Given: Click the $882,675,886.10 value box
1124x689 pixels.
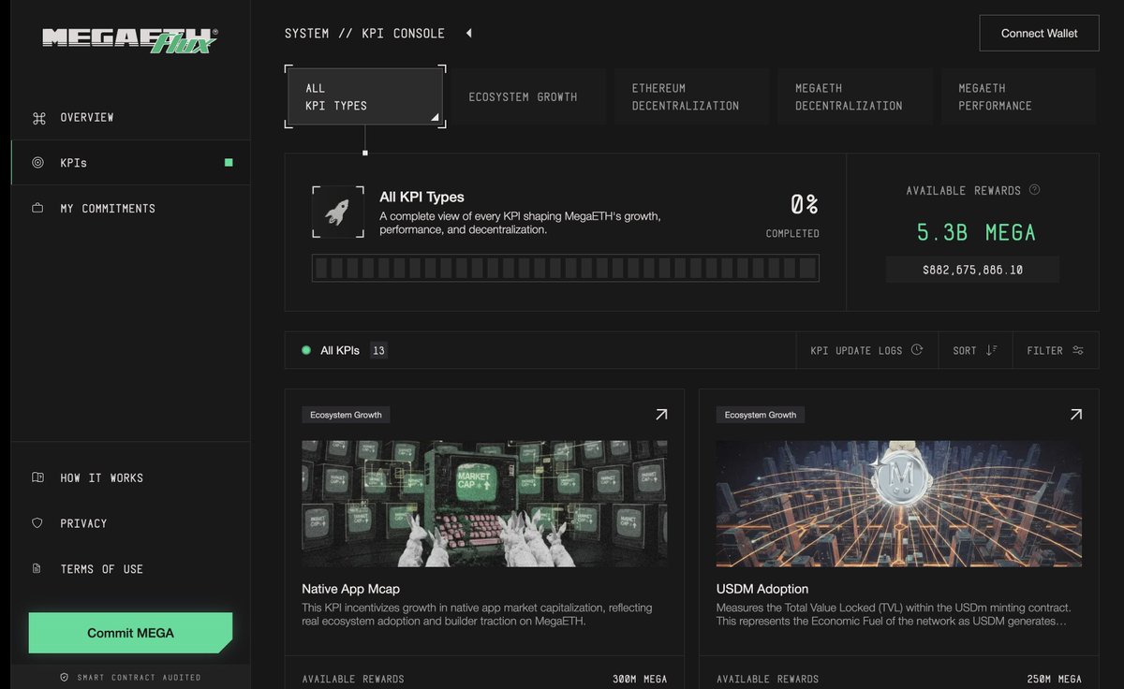Looking at the screenshot, I should (972, 270).
